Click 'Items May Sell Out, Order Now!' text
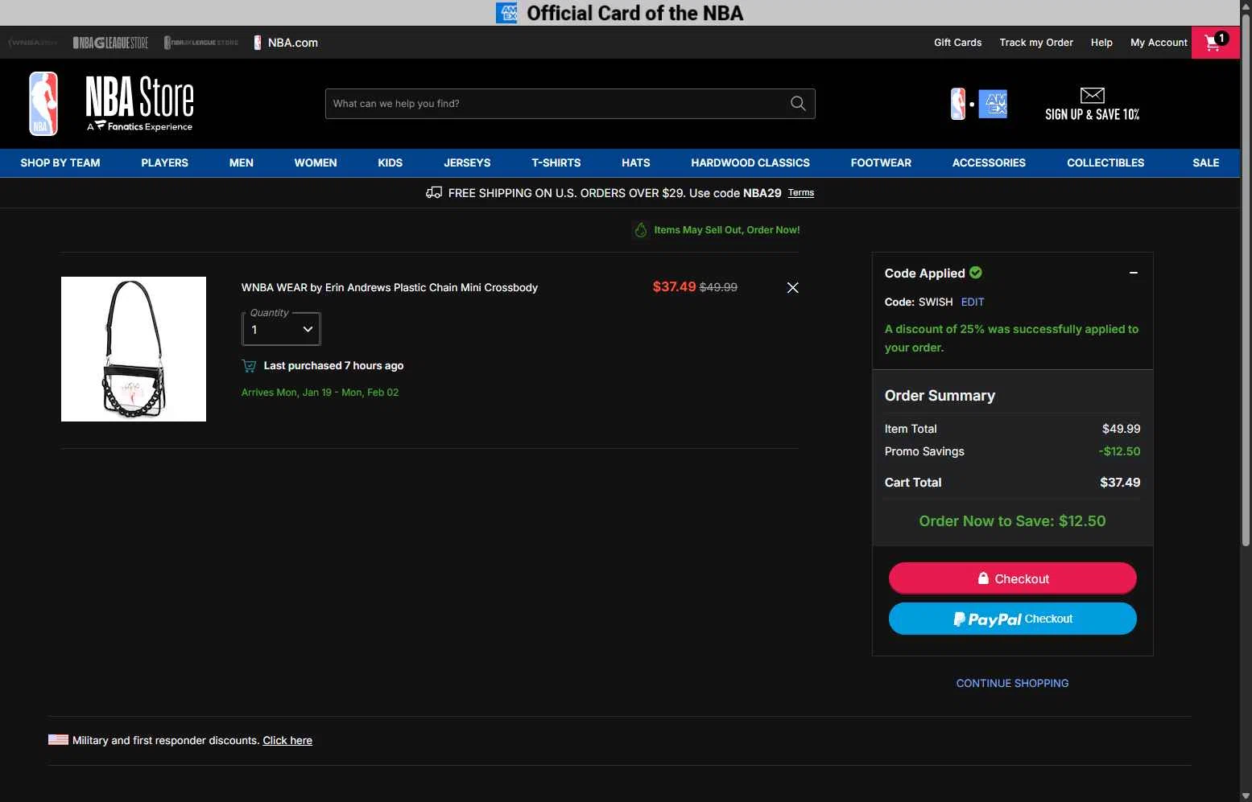This screenshot has height=802, width=1252. (x=727, y=230)
